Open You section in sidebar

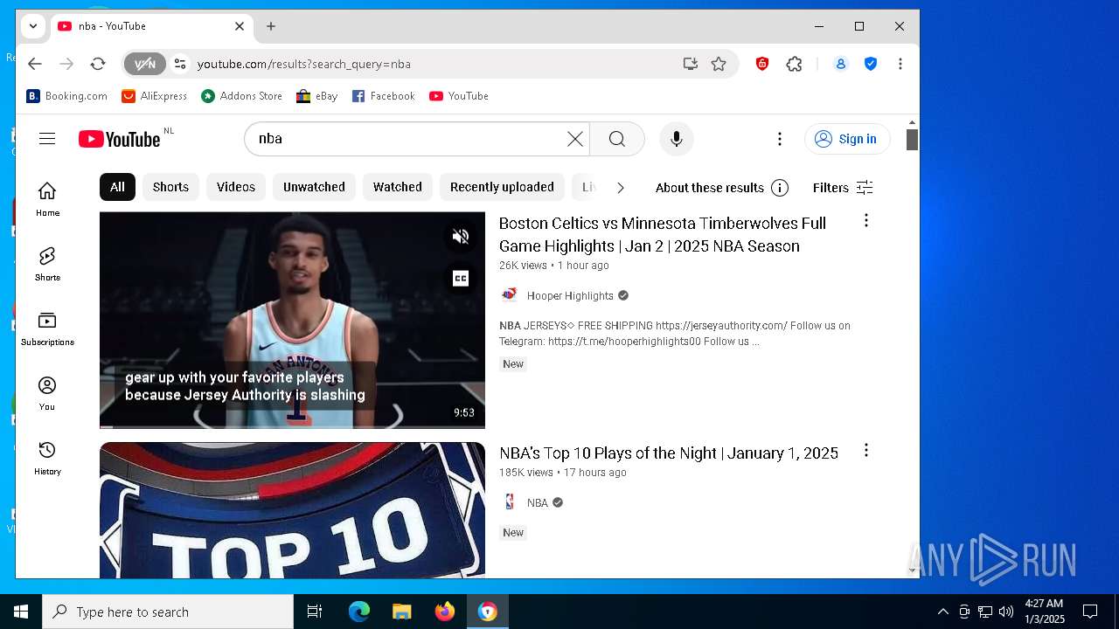tap(47, 393)
